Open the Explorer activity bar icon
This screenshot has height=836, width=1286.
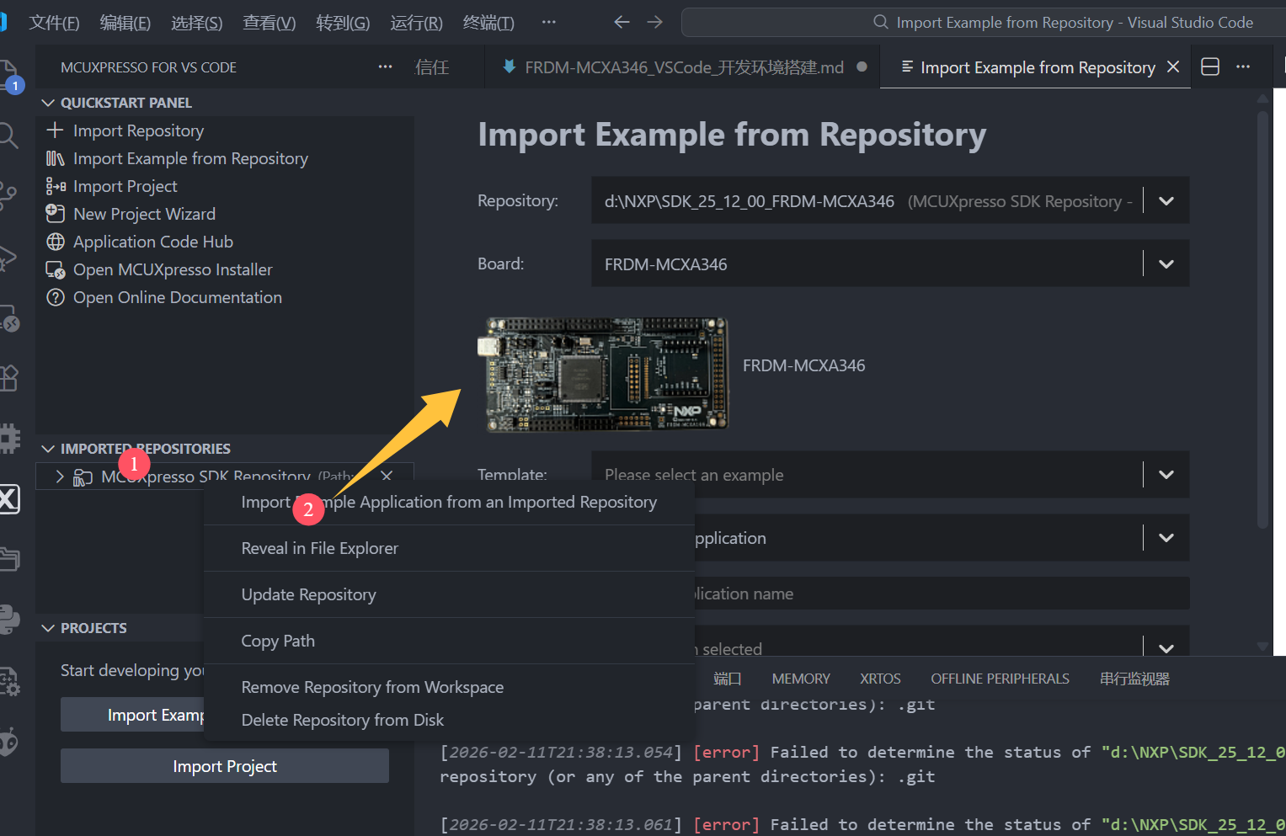(x=8, y=76)
